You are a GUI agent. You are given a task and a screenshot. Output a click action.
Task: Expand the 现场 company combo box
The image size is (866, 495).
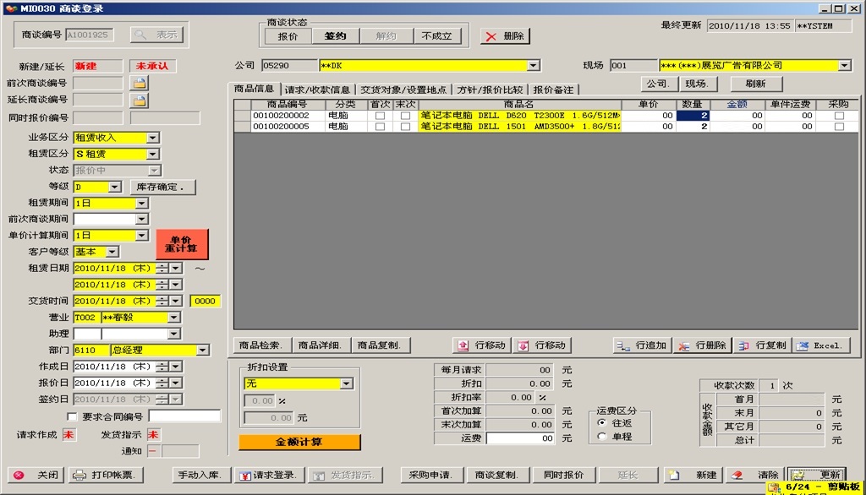click(845, 66)
